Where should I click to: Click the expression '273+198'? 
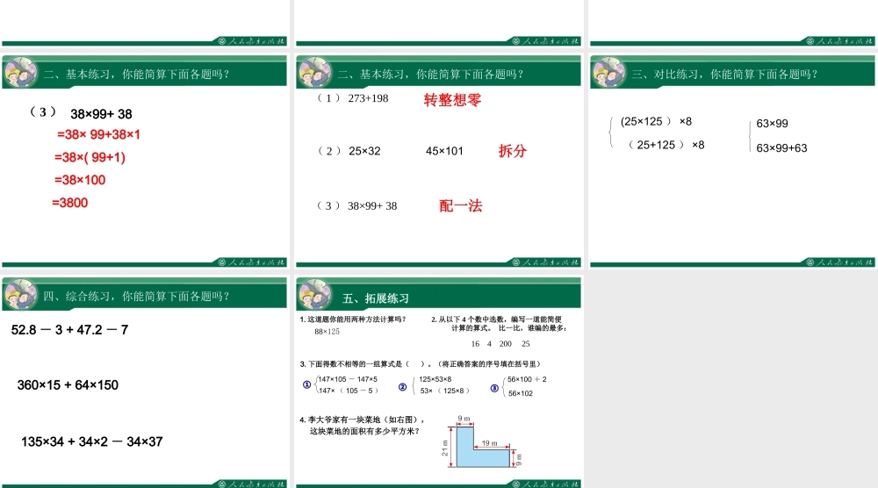(x=368, y=98)
